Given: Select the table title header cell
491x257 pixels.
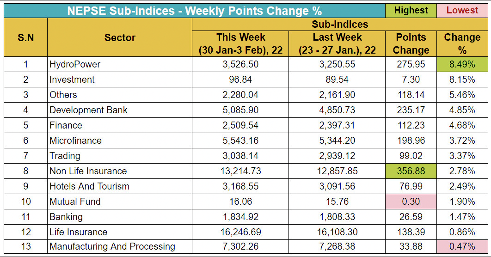Looking at the screenshot, I should [194, 10].
